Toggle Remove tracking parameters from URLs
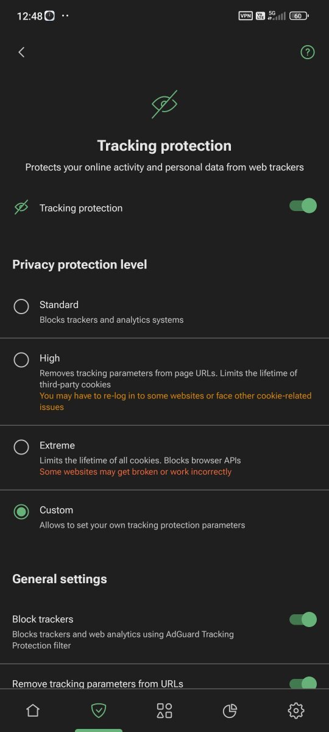The image size is (329, 732). [303, 684]
